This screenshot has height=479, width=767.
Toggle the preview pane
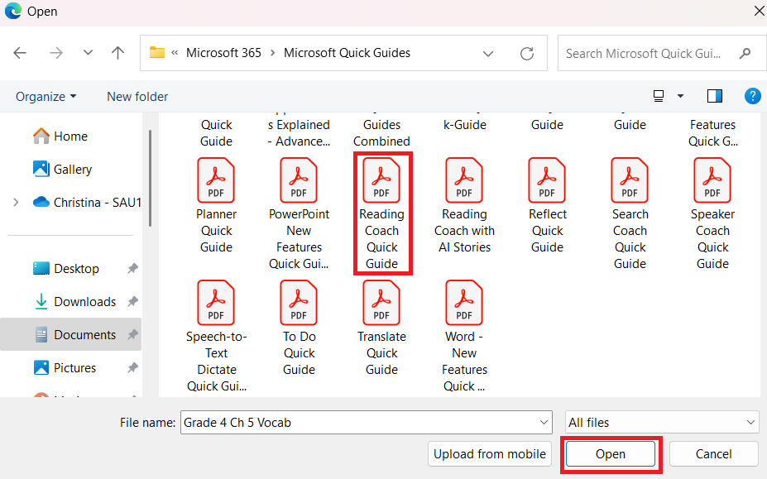[715, 96]
